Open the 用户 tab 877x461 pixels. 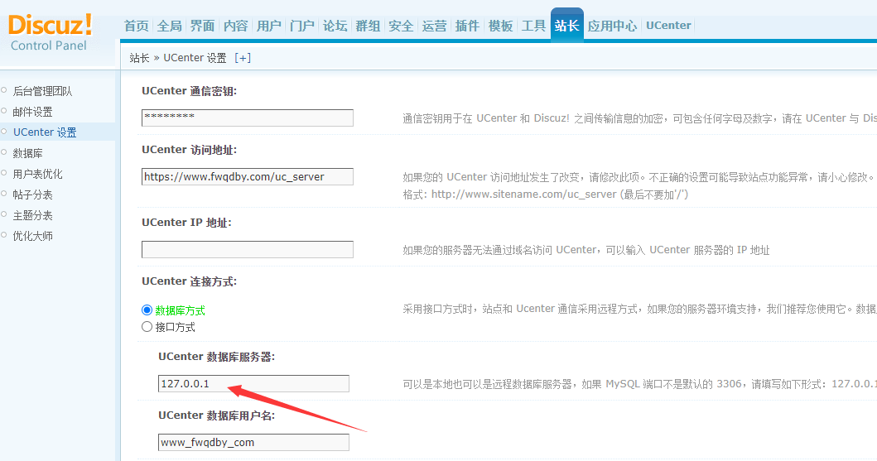coord(268,26)
